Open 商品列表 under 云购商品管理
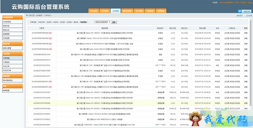The image size is (253, 128). 13,26
